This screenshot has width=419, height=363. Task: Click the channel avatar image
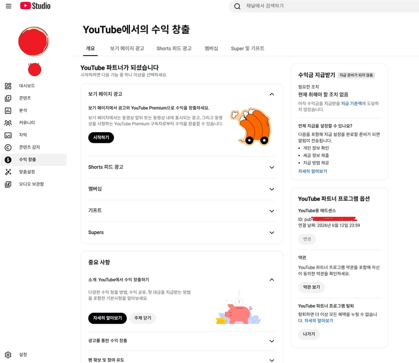pos(34,41)
